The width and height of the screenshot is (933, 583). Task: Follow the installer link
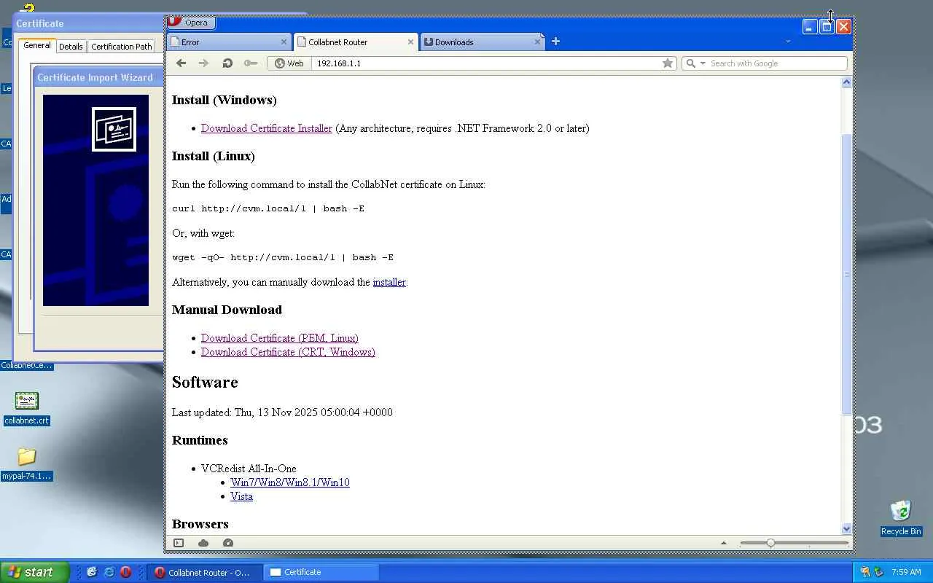(389, 282)
